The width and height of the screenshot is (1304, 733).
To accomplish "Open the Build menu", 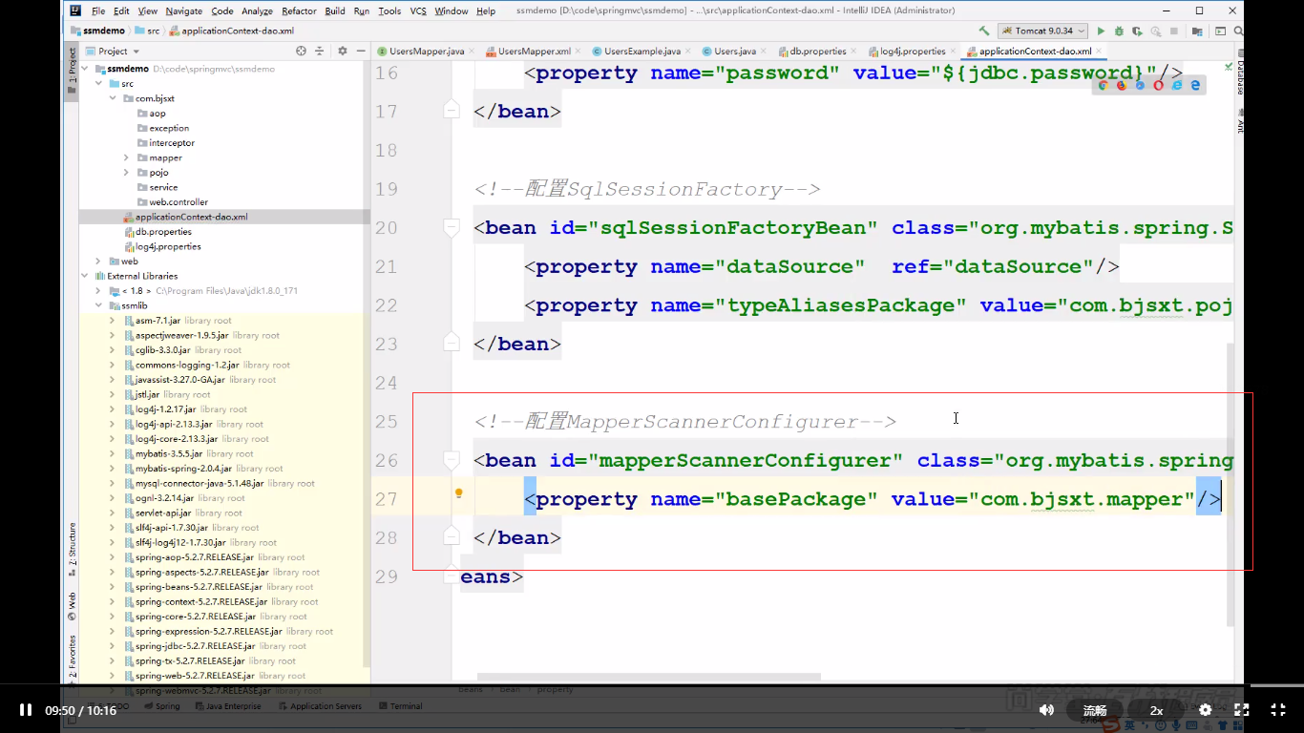I will (x=335, y=10).
